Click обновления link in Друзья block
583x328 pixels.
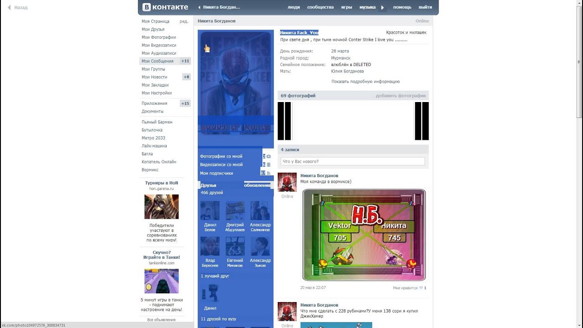257,185
